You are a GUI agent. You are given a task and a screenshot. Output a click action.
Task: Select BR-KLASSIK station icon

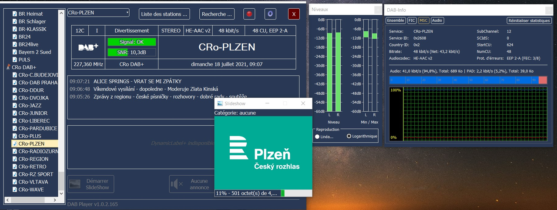coord(15,29)
